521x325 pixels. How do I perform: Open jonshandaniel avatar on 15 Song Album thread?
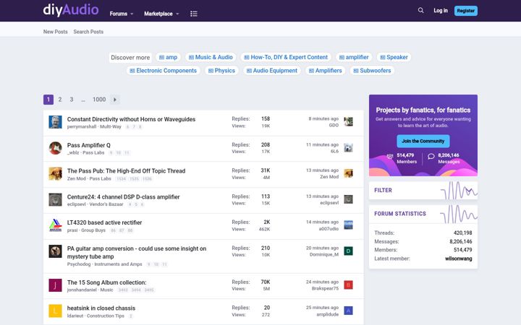55,285
